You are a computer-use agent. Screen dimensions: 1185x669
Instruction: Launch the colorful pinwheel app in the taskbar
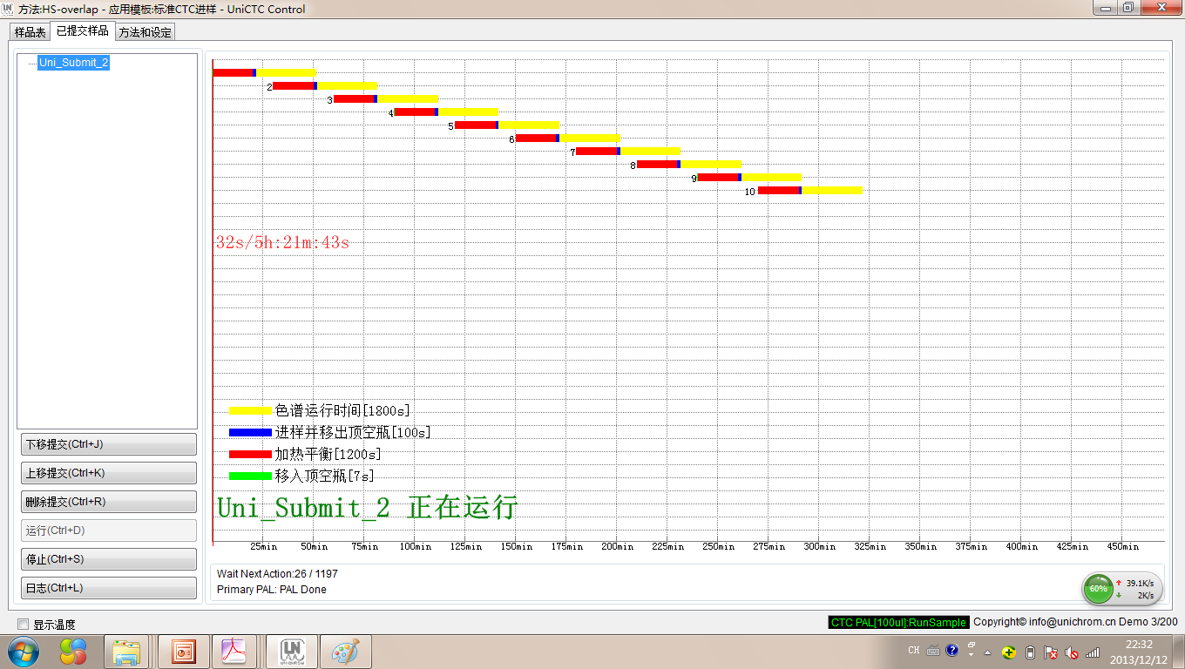pyautogui.click(x=73, y=652)
